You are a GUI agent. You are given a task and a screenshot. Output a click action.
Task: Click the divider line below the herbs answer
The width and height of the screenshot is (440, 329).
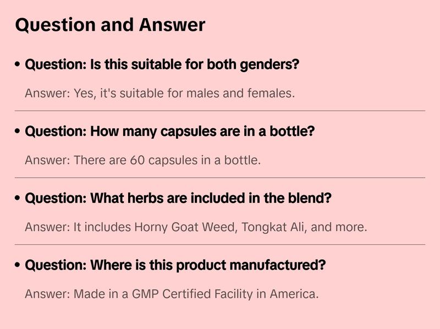point(220,244)
